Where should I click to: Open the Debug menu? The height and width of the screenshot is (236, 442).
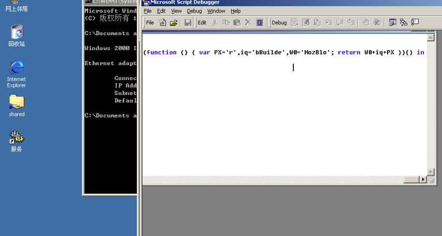coord(194,11)
